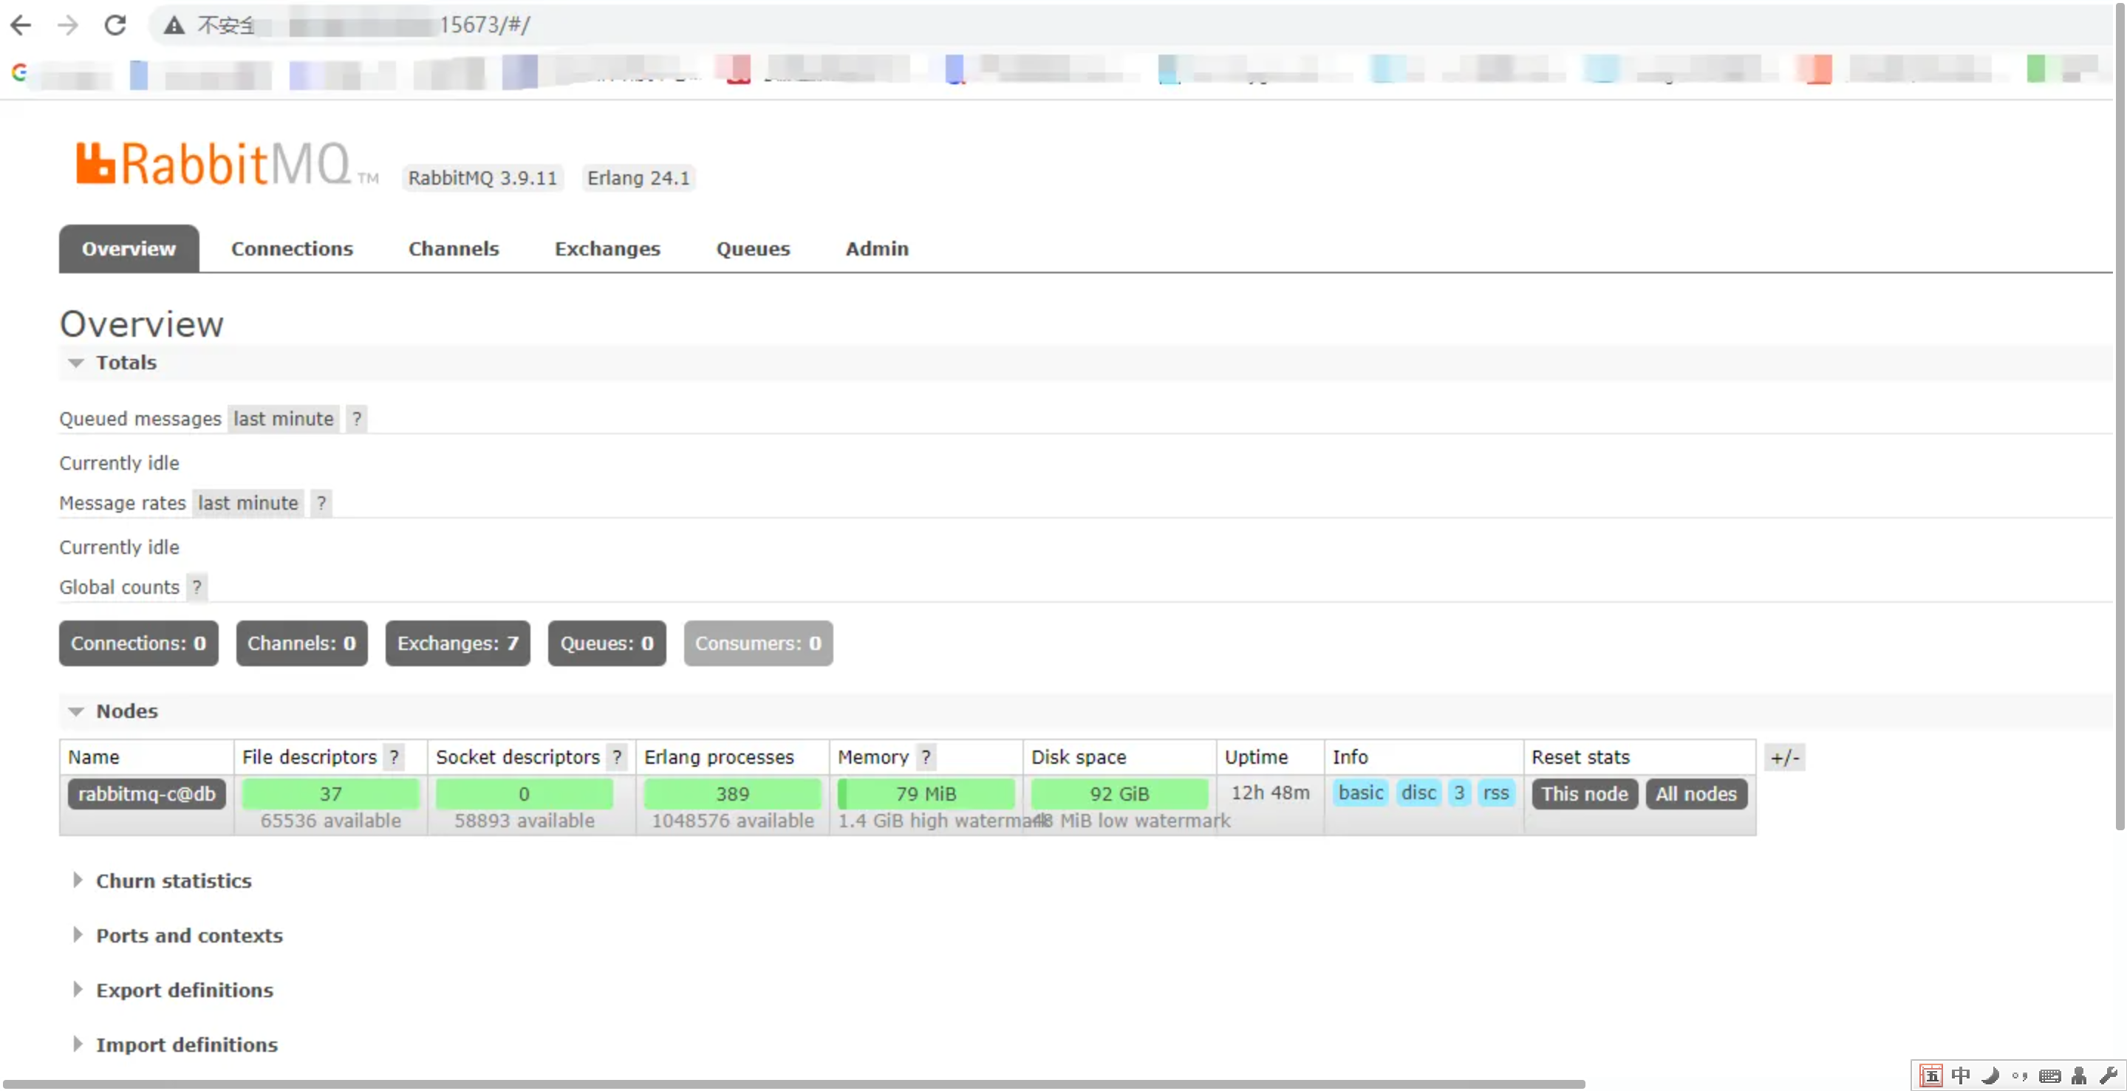Click the browser back arrow
2127x1091 pixels.
21,25
